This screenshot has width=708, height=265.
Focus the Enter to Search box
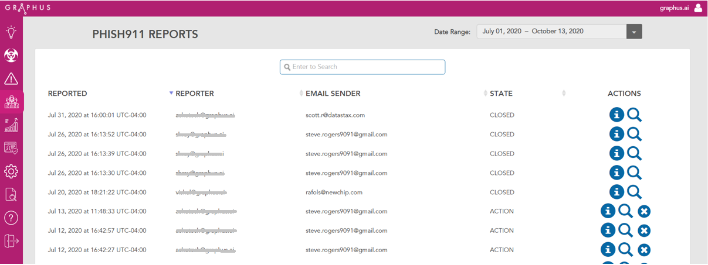363,67
